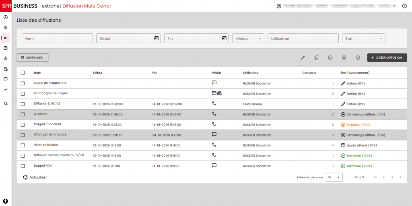
Task: Click the pencil edit icon in toolbar
Action: [303, 58]
